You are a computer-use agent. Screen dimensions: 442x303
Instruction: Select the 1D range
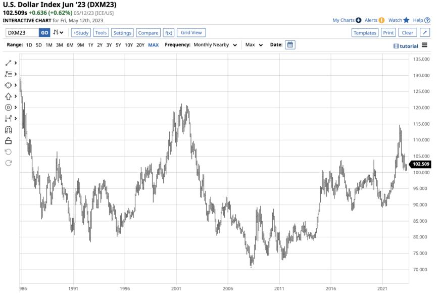[29, 45]
